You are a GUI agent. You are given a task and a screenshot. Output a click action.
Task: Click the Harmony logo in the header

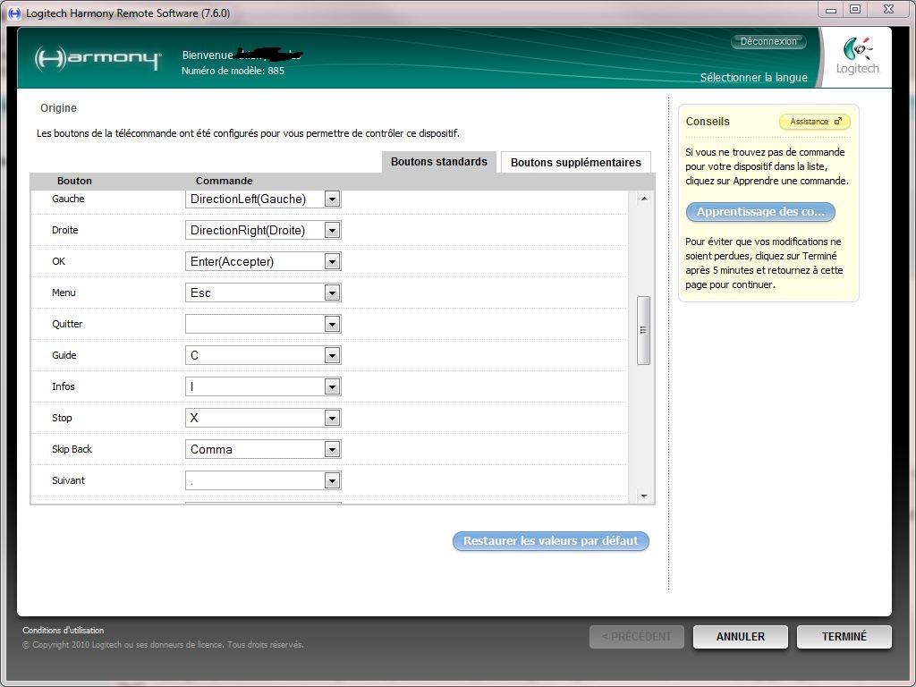[x=98, y=58]
